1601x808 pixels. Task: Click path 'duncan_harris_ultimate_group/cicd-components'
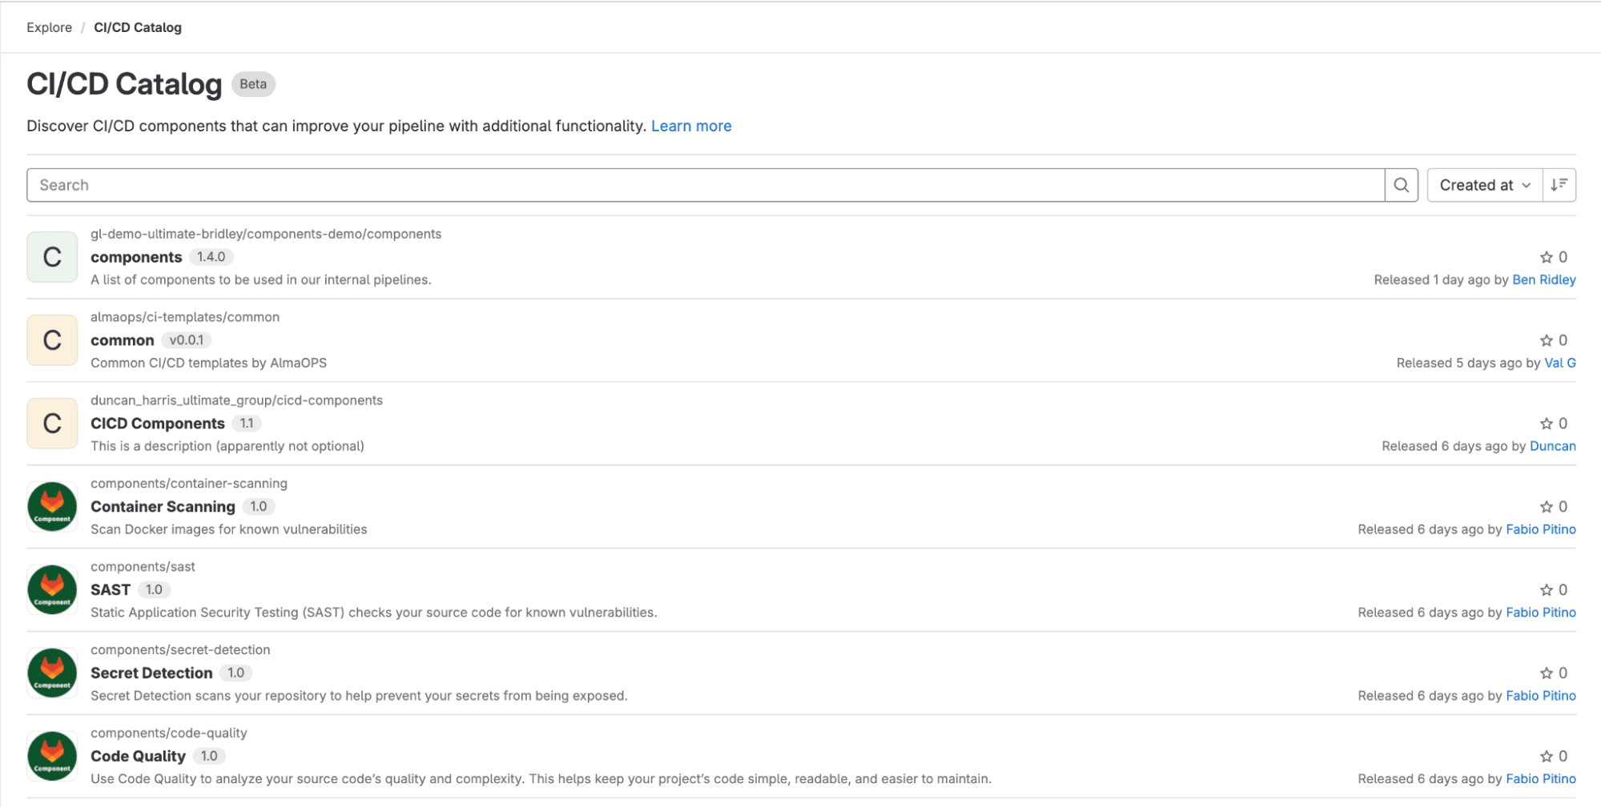[236, 400]
